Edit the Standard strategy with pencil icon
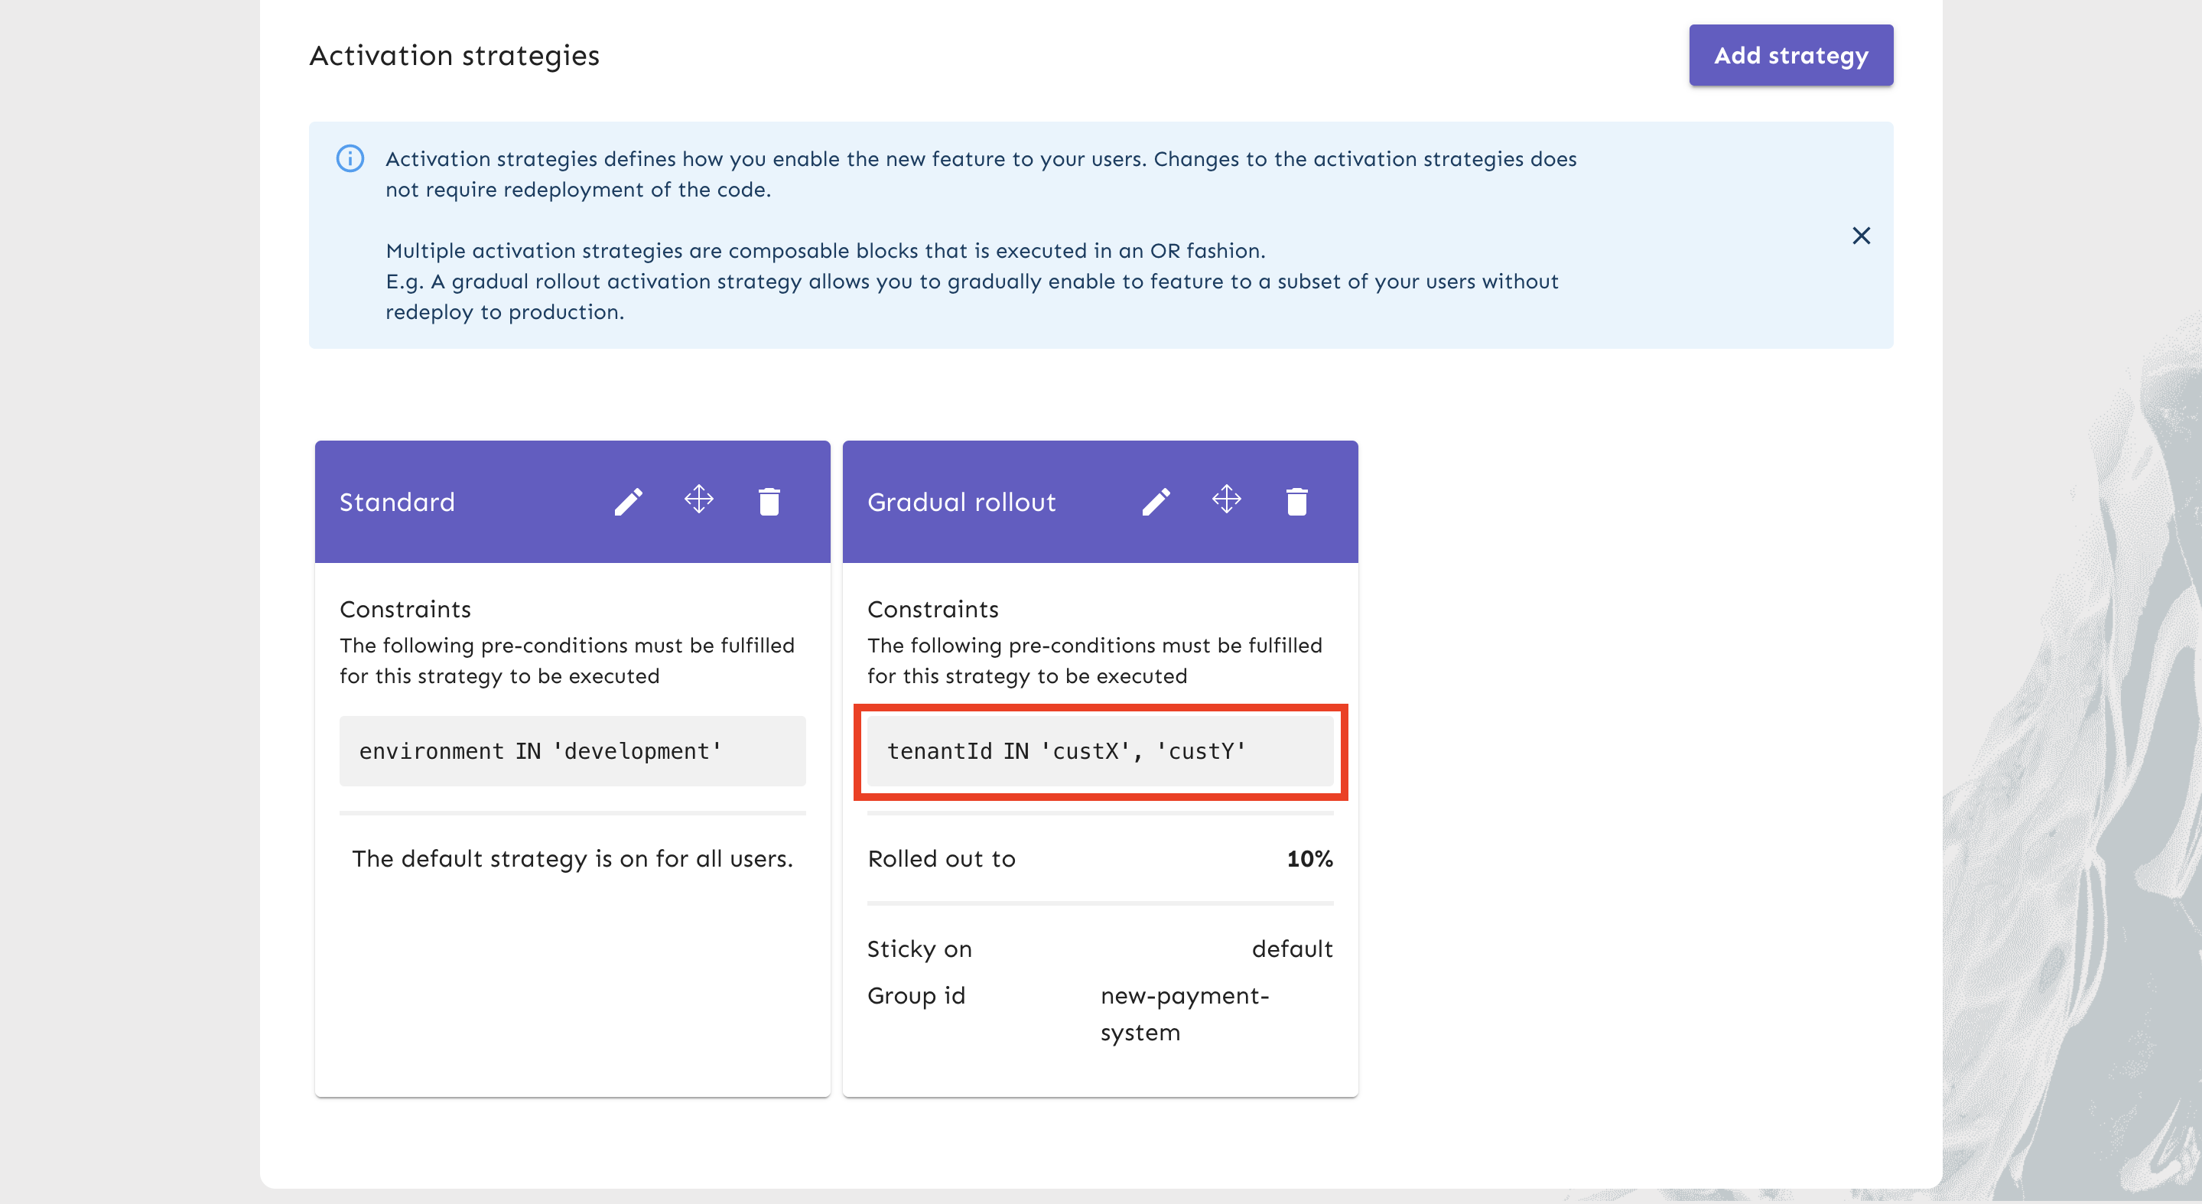2202x1204 pixels. 628,501
